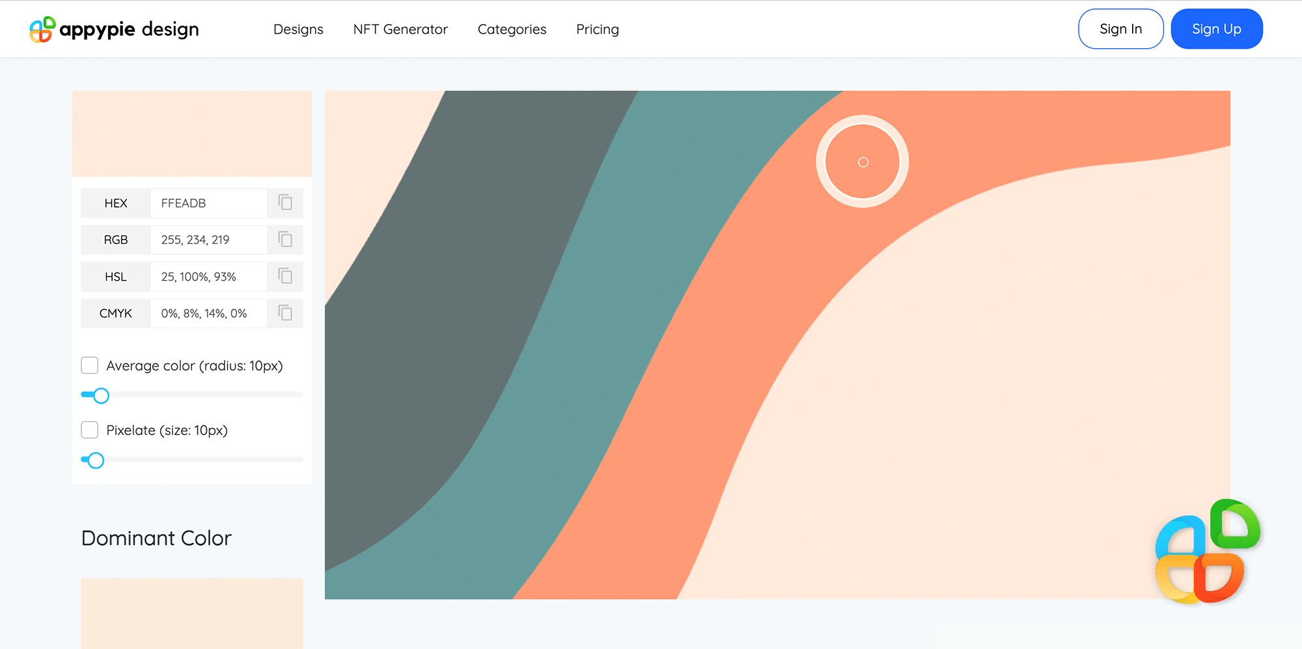Open the NFT Generator page
The width and height of the screenshot is (1302, 649).
pos(400,29)
